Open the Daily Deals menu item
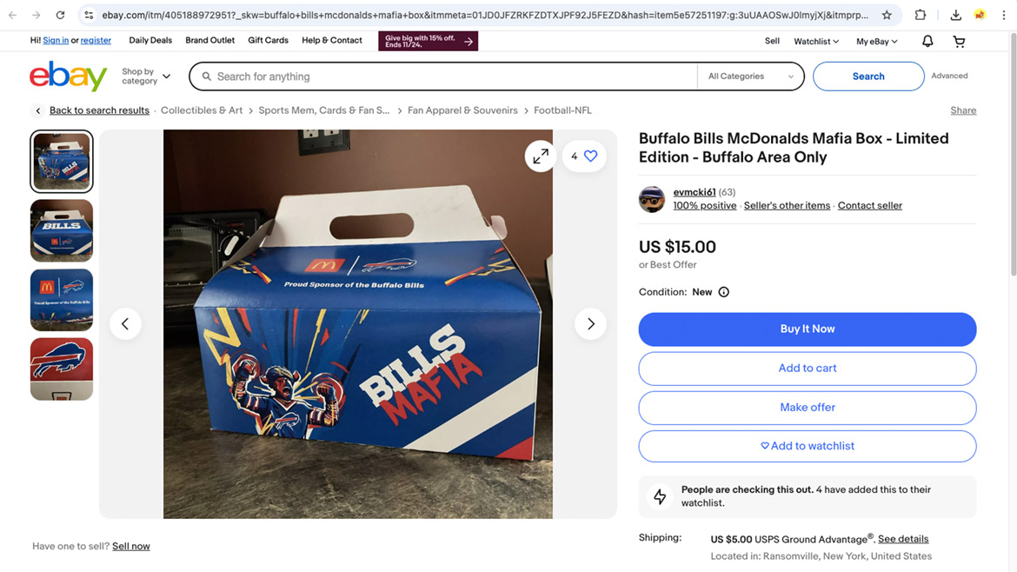The image size is (1017, 572). 150,40
